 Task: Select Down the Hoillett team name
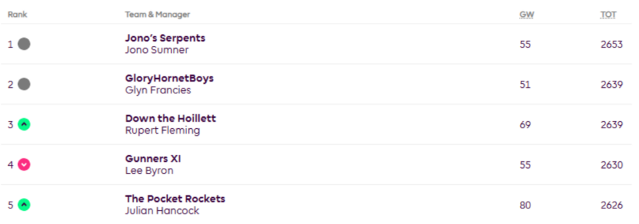pyautogui.click(x=170, y=118)
